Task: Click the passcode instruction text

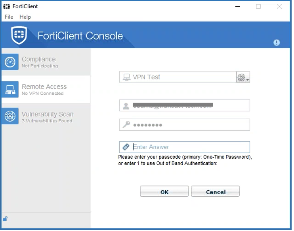Action: tap(185, 160)
